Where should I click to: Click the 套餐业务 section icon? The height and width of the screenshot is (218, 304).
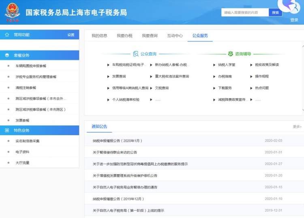[7, 55]
